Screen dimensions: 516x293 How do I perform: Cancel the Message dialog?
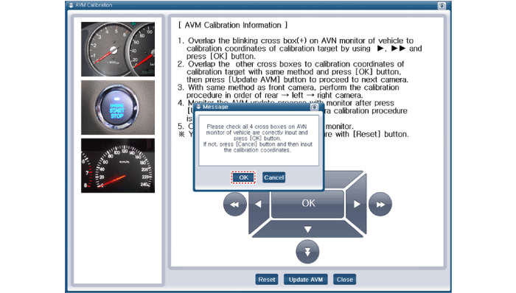click(273, 177)
